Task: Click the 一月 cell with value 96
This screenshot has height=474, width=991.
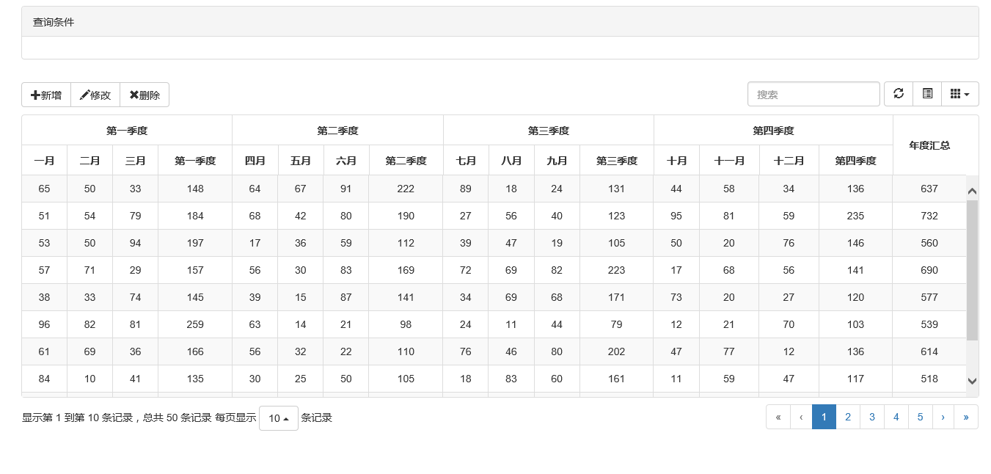Action: click(44, 324)
